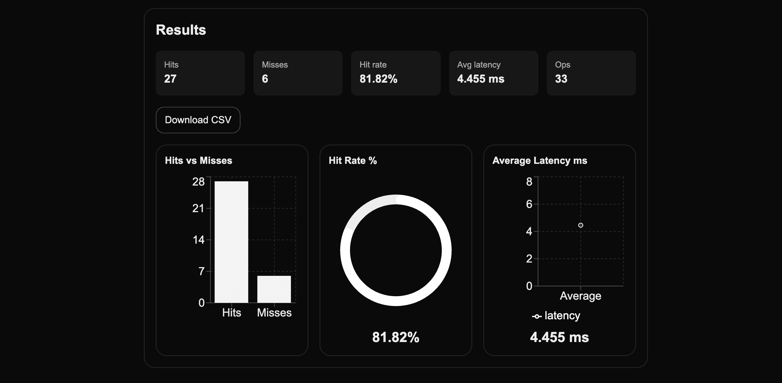Screen dimensions: 782x383
Task: Click the latency legend line icon
Action: 537,316
